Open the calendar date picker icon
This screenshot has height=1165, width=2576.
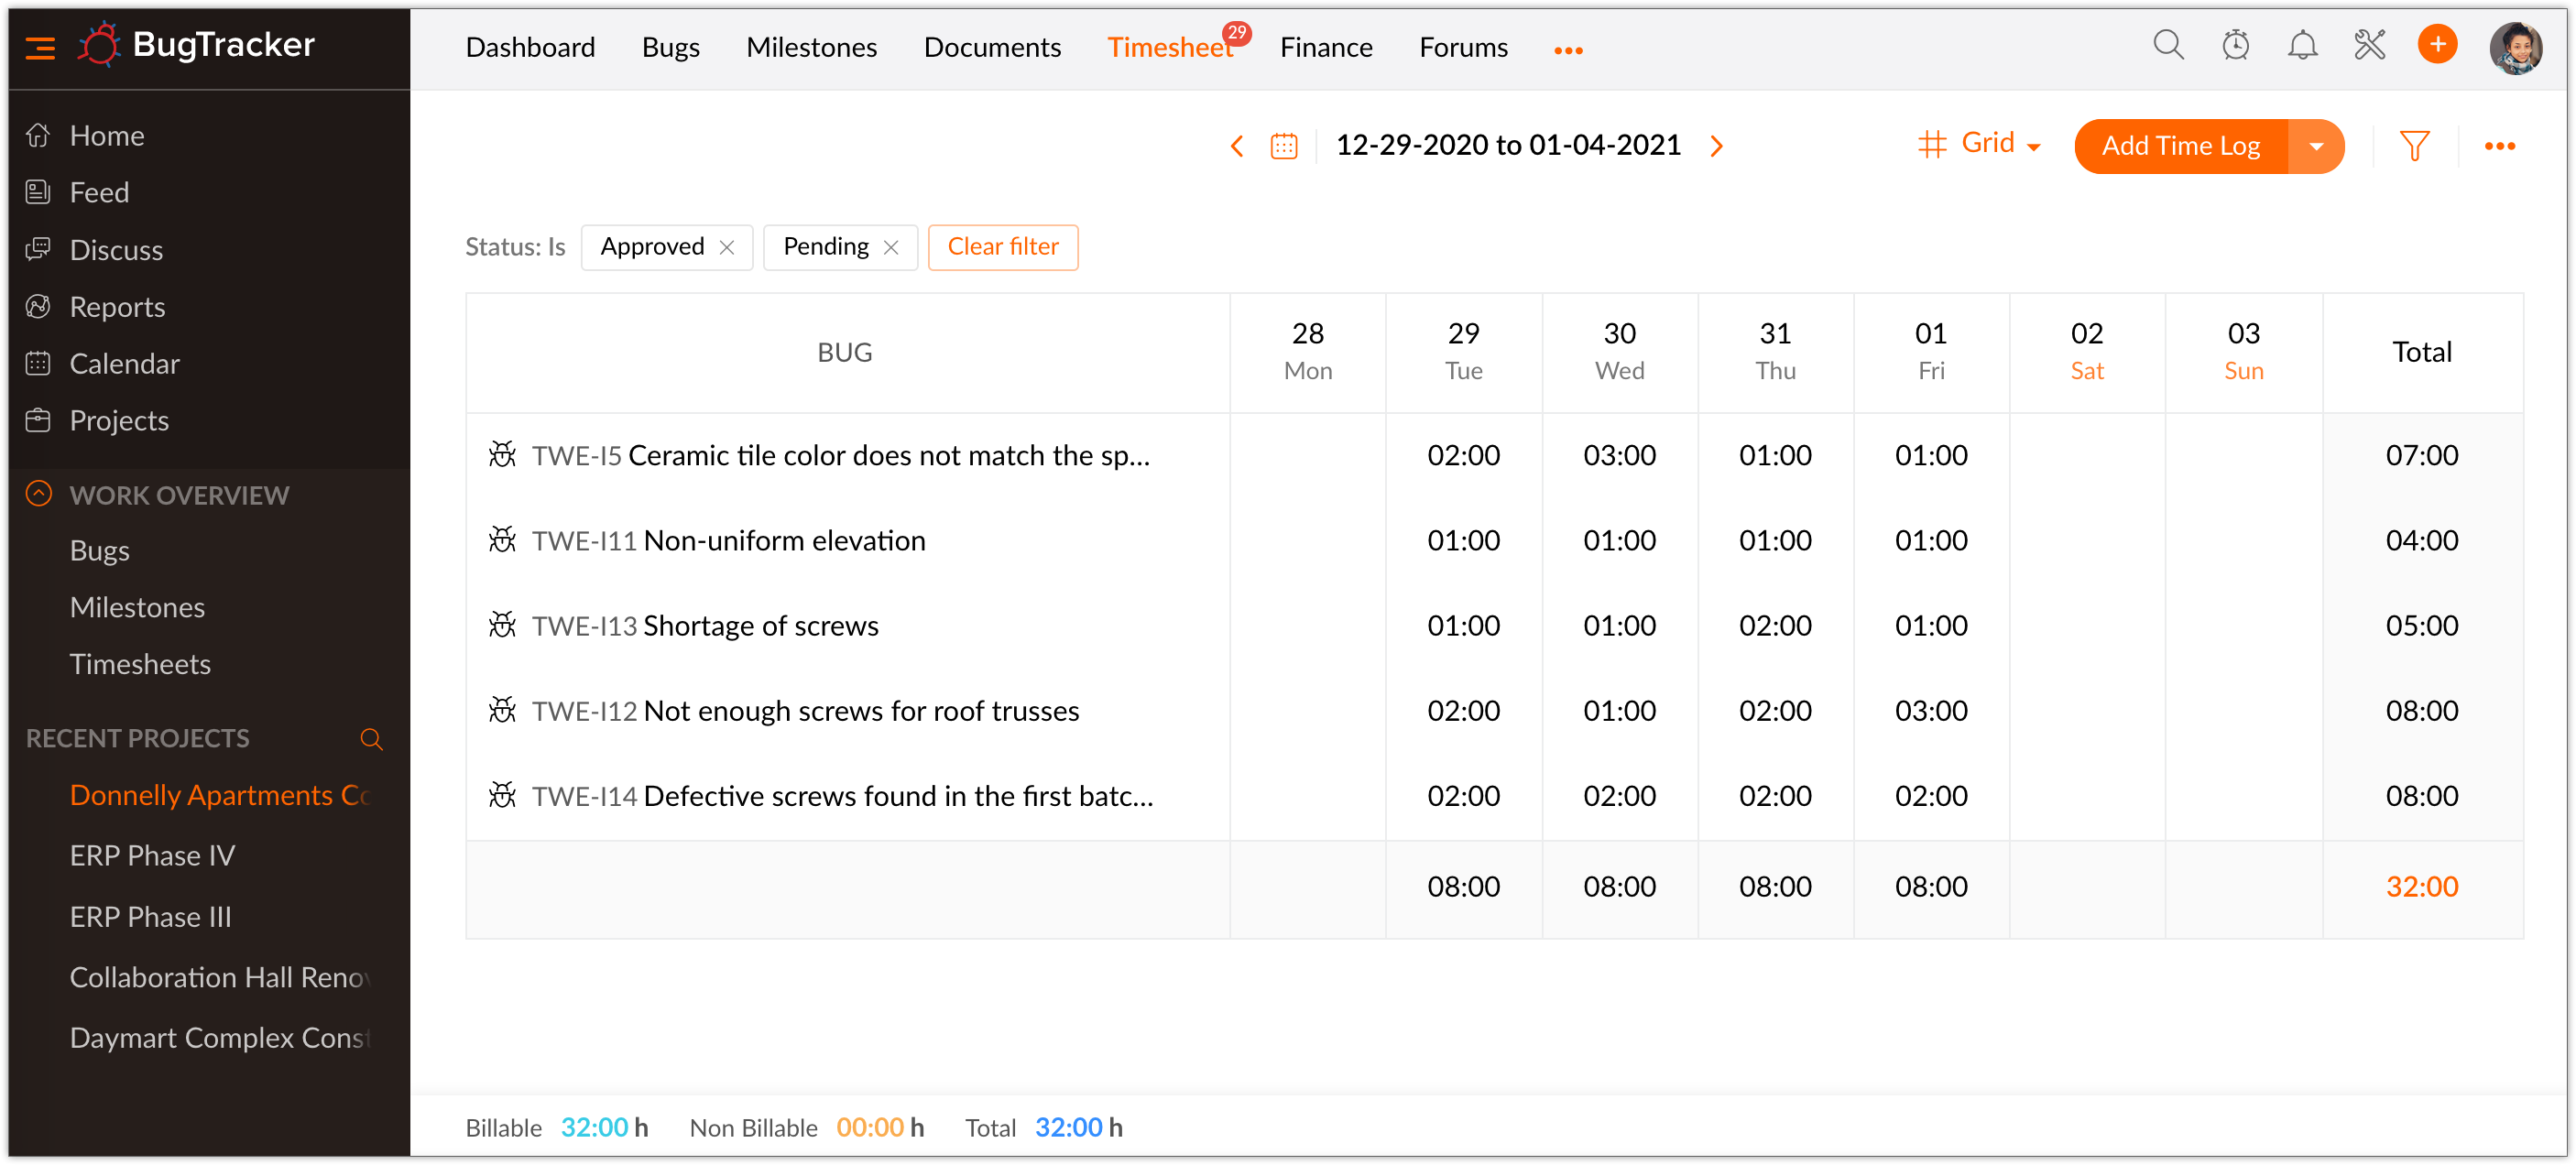pyautogui.click(x=1284, y=147)
